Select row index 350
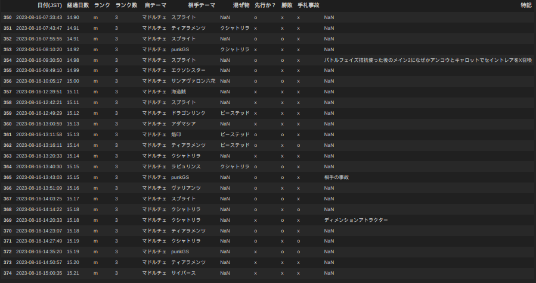Image resolution: width=536 pixels, height=283 pixels. click(x=8, y=17)
